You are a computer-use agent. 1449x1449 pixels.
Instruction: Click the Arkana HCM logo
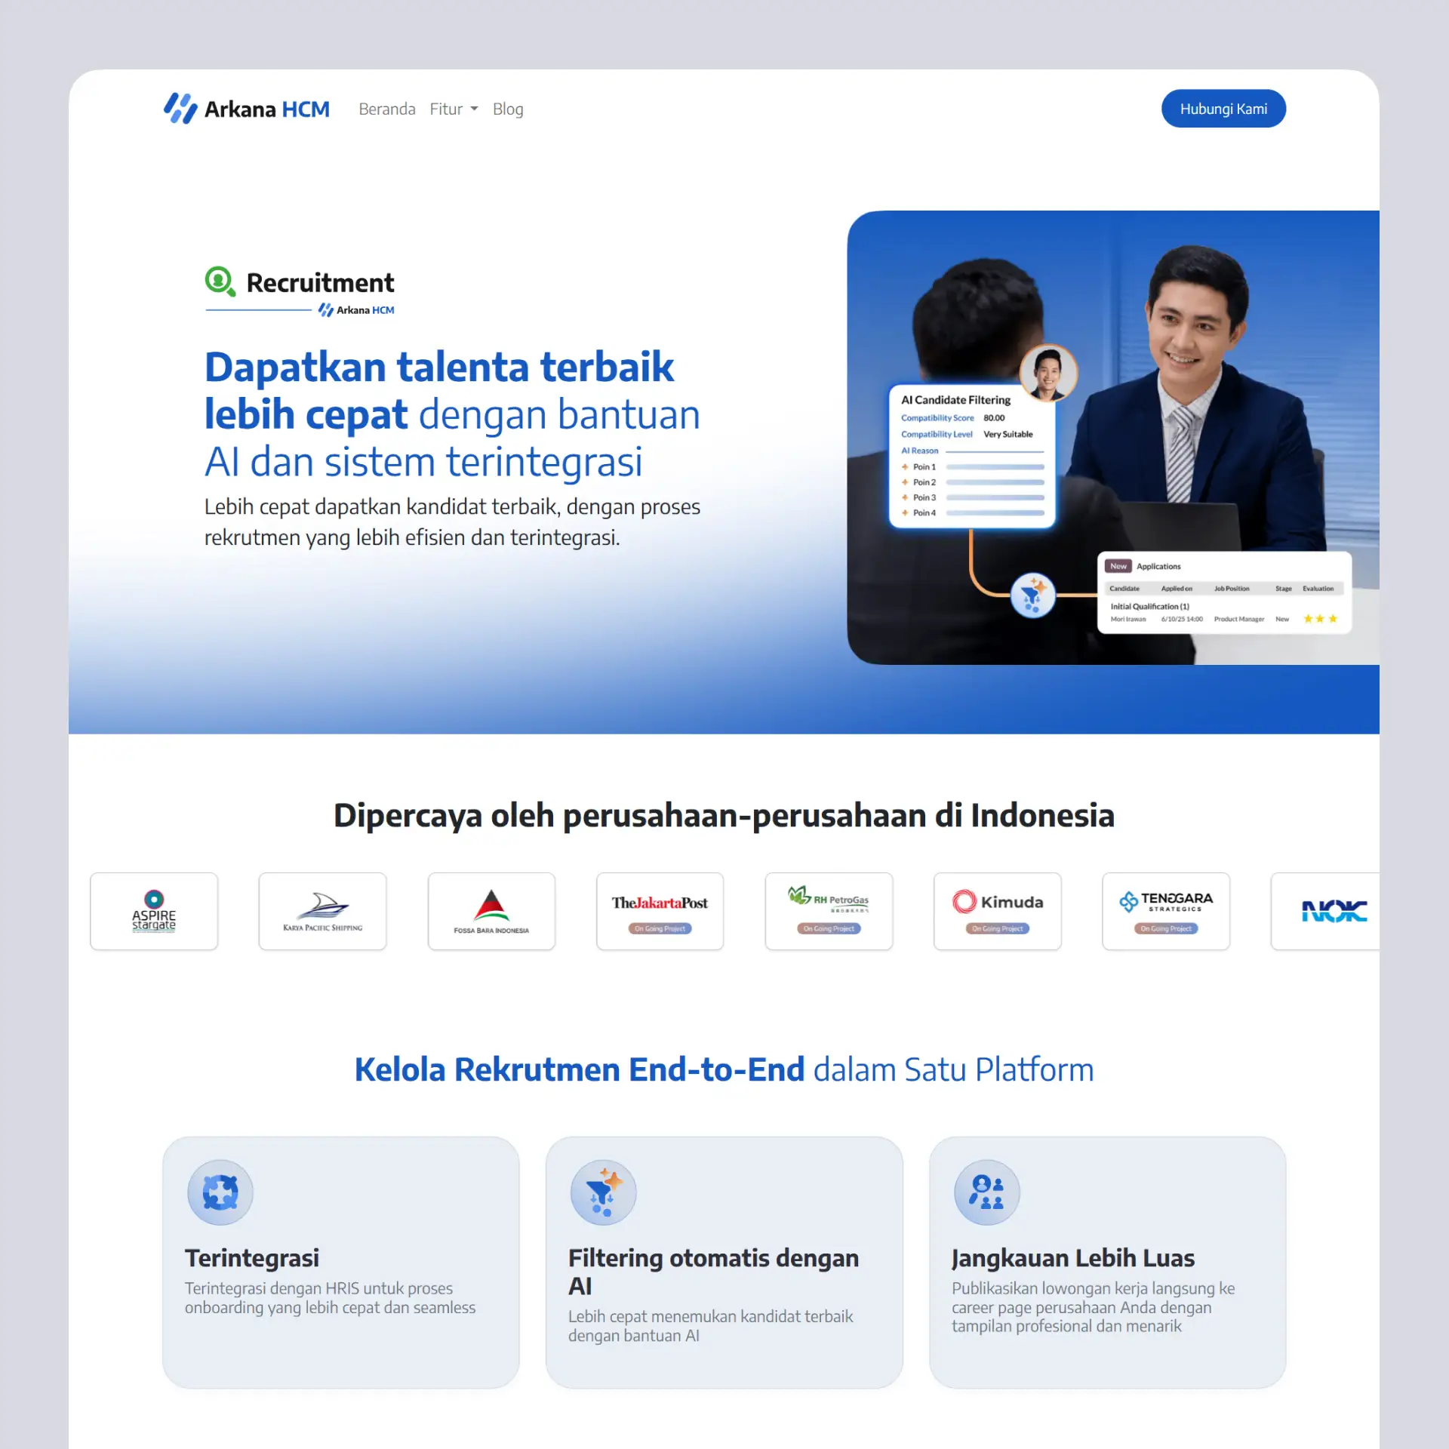point(246,108)
